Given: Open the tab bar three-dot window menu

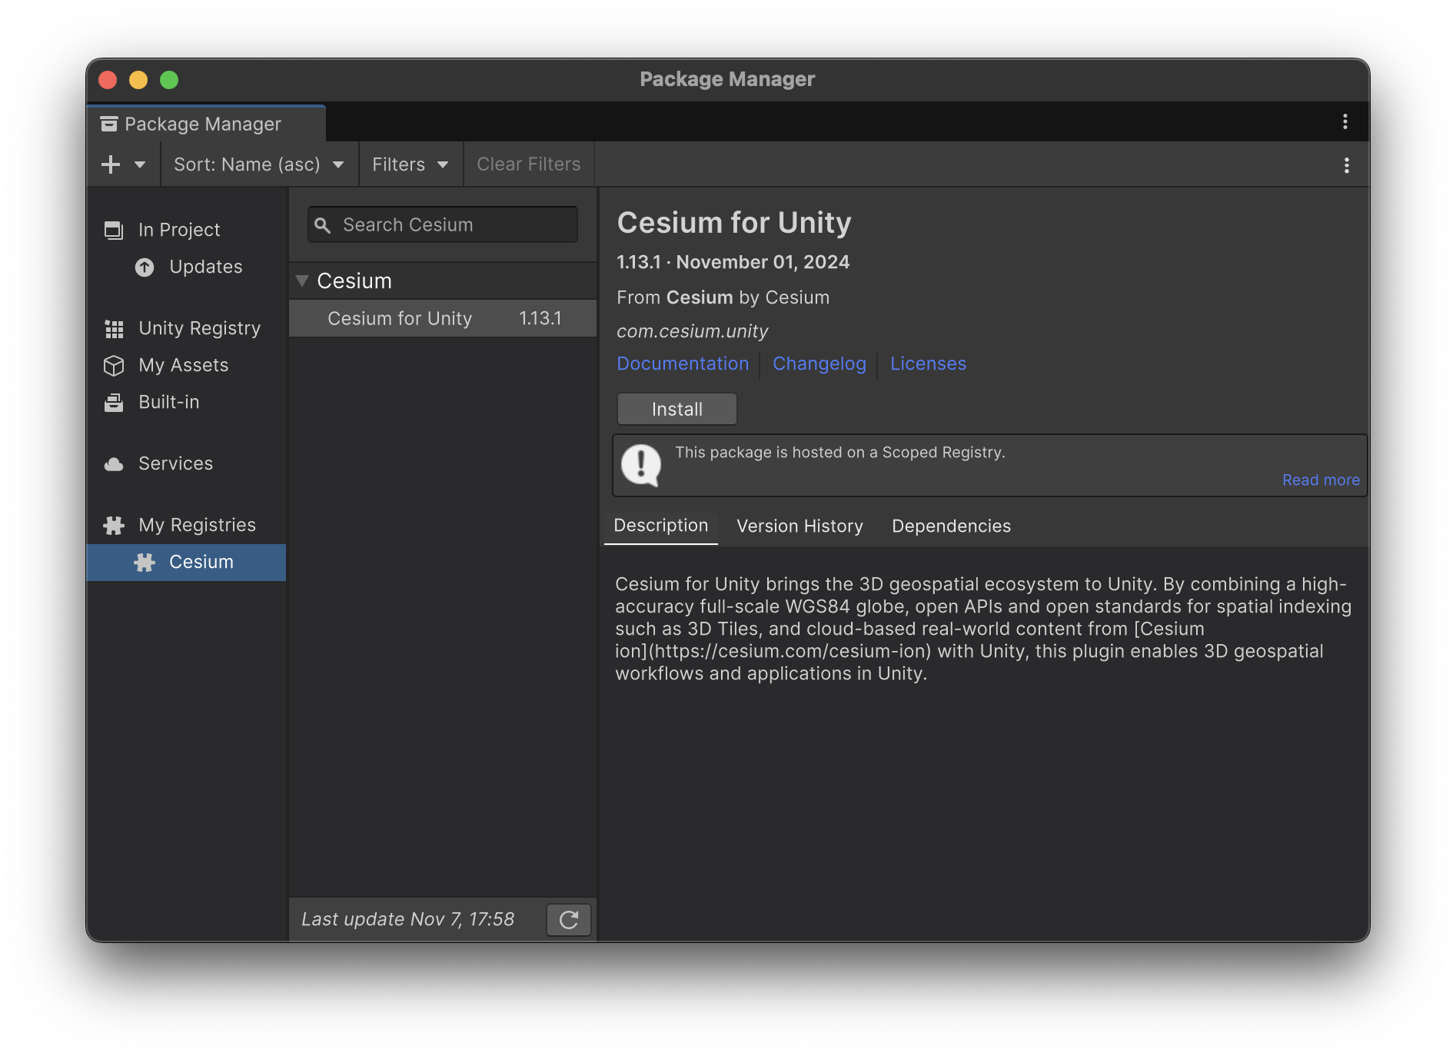Looking at the screenshot, I should 1345,121.
